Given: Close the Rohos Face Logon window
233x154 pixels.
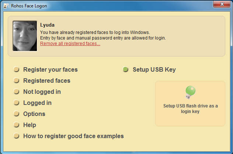Looking at the screenshot, I should click(222, 4).
